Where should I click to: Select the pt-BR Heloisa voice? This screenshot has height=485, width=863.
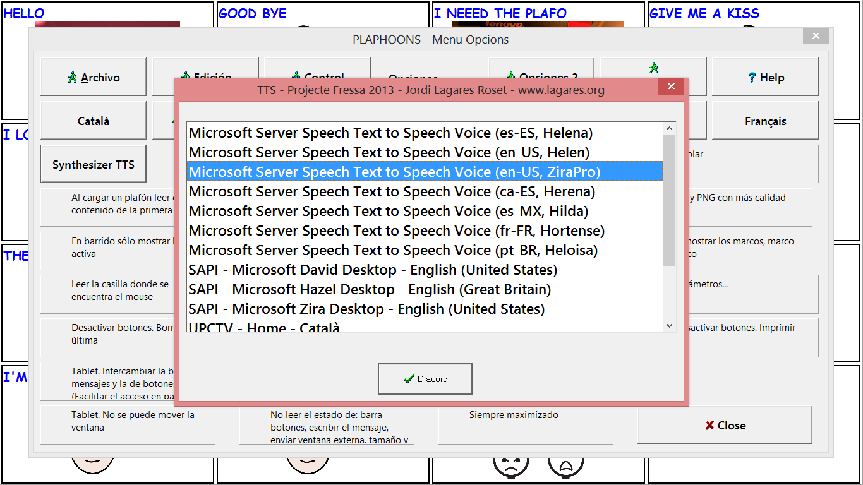[x=425, y=250]
